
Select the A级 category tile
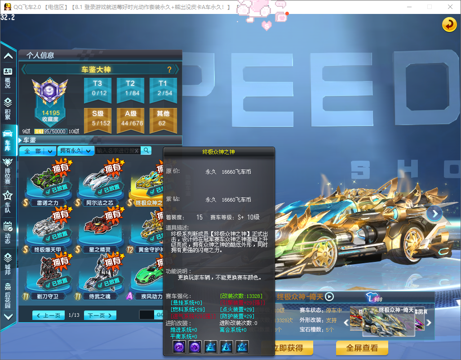130,120
